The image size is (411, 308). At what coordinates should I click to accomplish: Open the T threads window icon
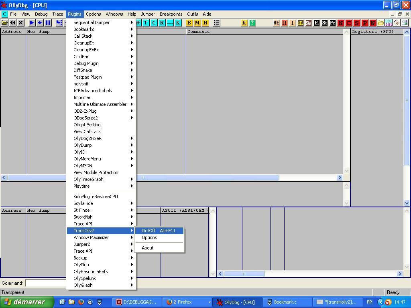pos(146,23)
